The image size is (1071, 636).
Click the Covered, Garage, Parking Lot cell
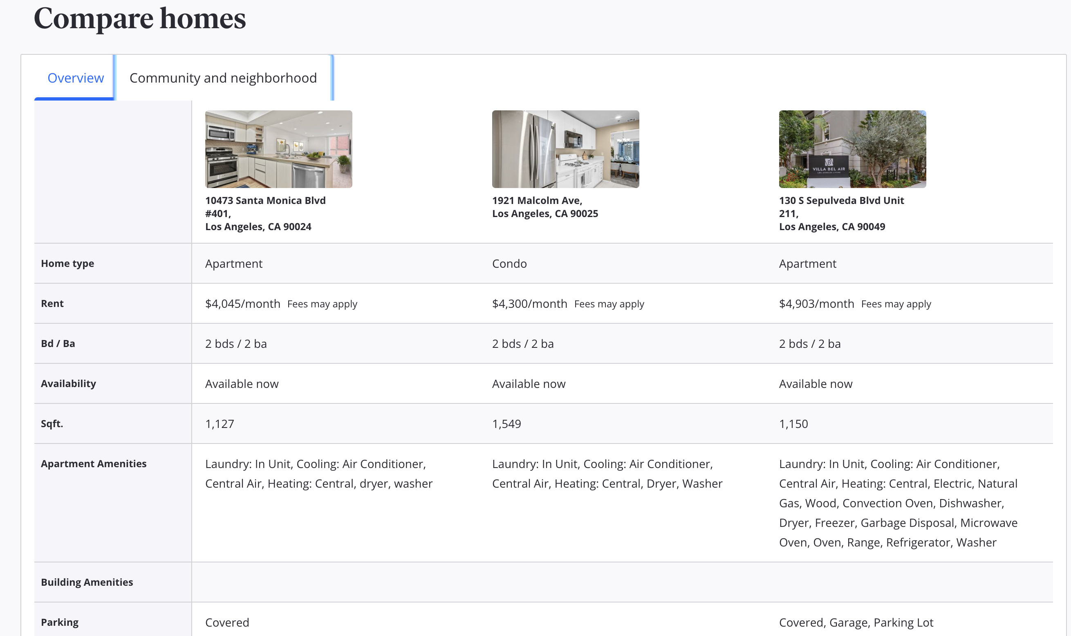pos(856,622)
